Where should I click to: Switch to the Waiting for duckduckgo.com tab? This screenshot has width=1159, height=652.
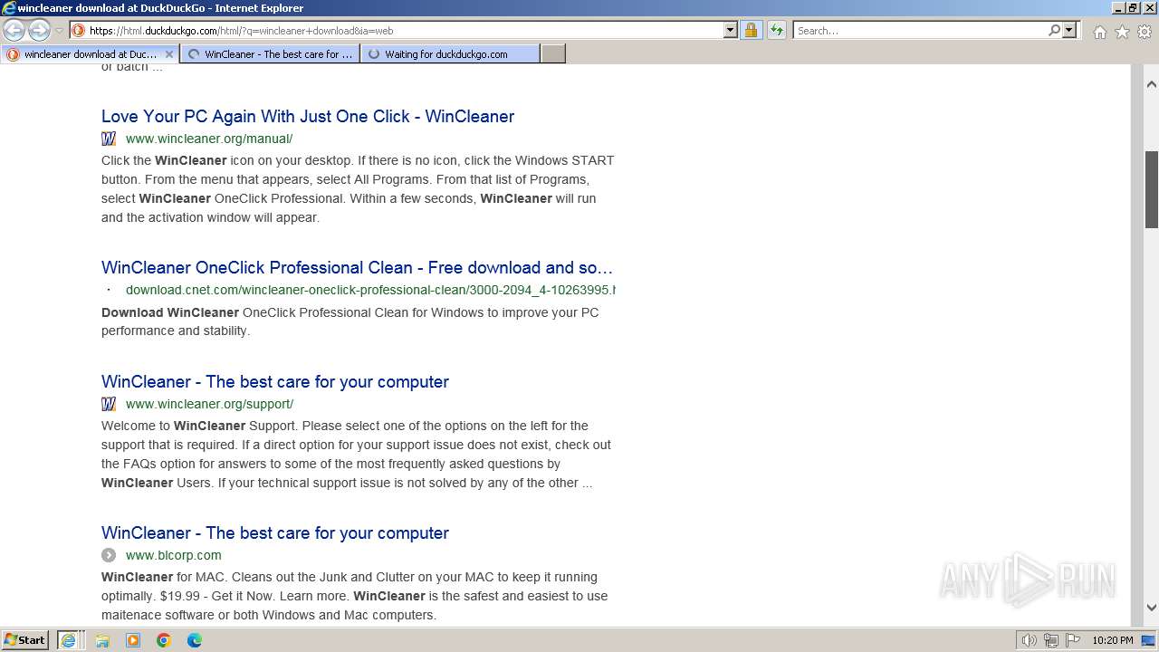tap(450, 54)
